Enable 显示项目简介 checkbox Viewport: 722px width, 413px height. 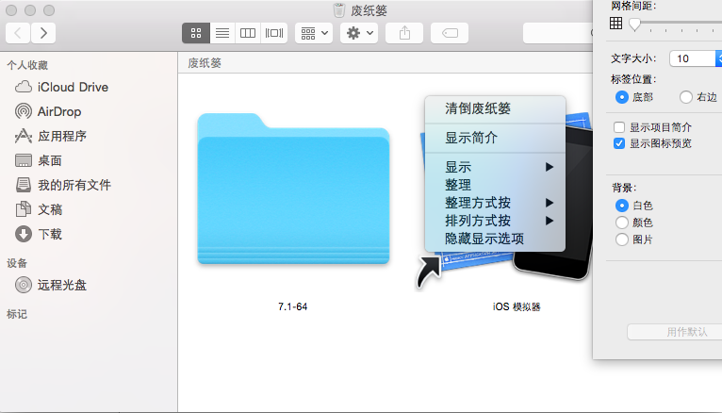619,127
